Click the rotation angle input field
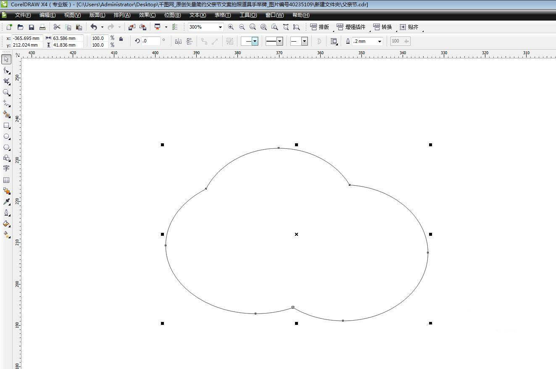556x369 pixels. coord(150,41)
